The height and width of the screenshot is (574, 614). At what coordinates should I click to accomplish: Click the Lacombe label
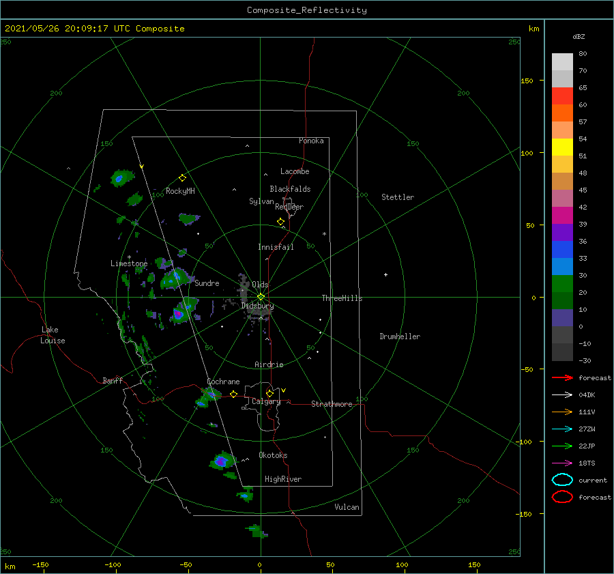click(295, 171)
